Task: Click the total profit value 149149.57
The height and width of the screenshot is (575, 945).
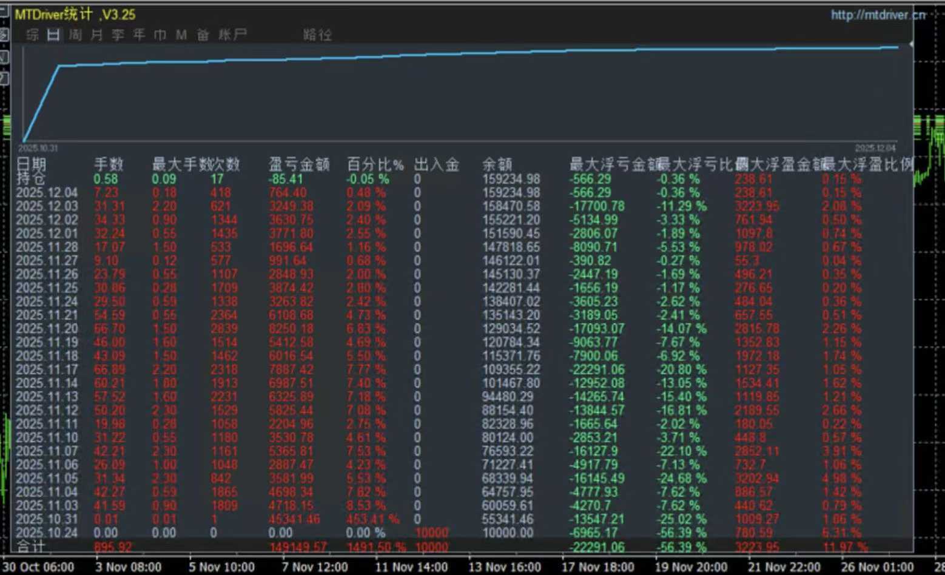Action: point(297,547)
